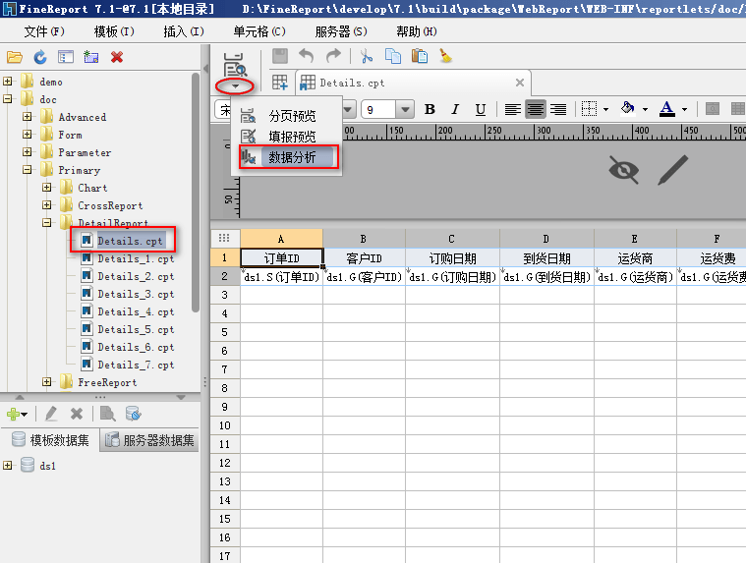Open preview mode dropdown arrow
This screenshot has width=746, height=563.
pos(235,86)
